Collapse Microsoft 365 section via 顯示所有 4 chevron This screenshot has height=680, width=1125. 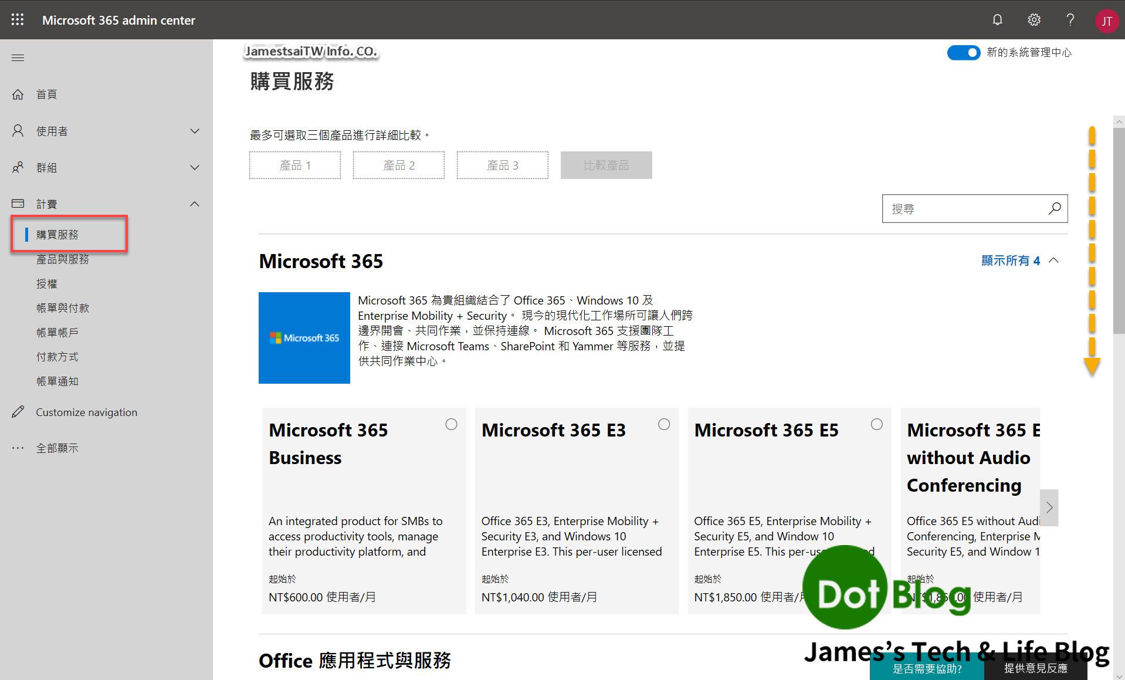pos(1054,261)
